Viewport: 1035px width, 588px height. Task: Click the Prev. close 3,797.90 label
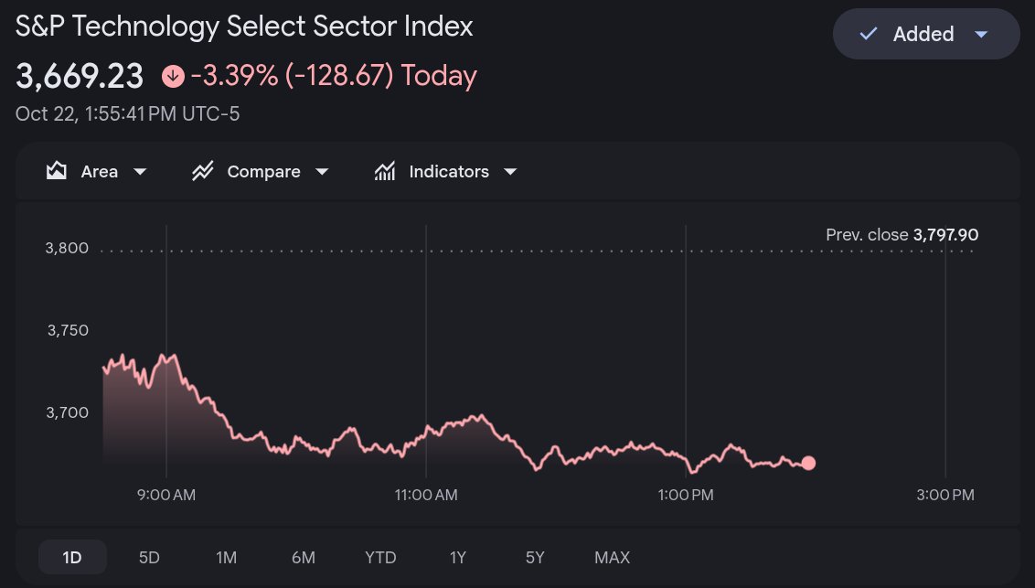pos(902,234)
